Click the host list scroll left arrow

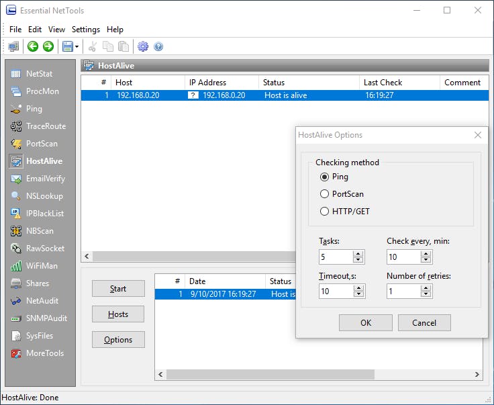(87, 257)
